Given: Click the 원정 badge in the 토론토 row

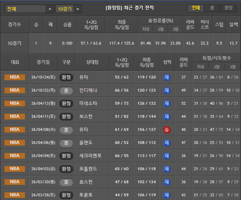Looking at the screenshot, I should (x=66, y=195).
